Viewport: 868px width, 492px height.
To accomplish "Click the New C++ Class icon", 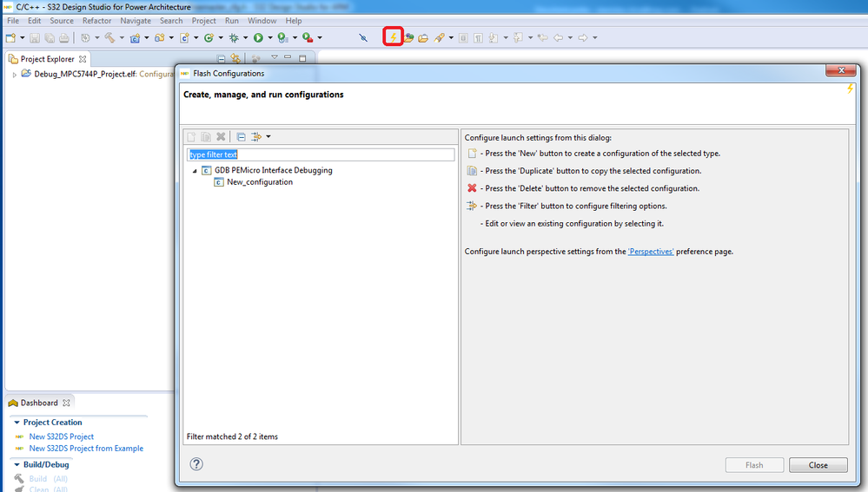I will coord(209,37).
